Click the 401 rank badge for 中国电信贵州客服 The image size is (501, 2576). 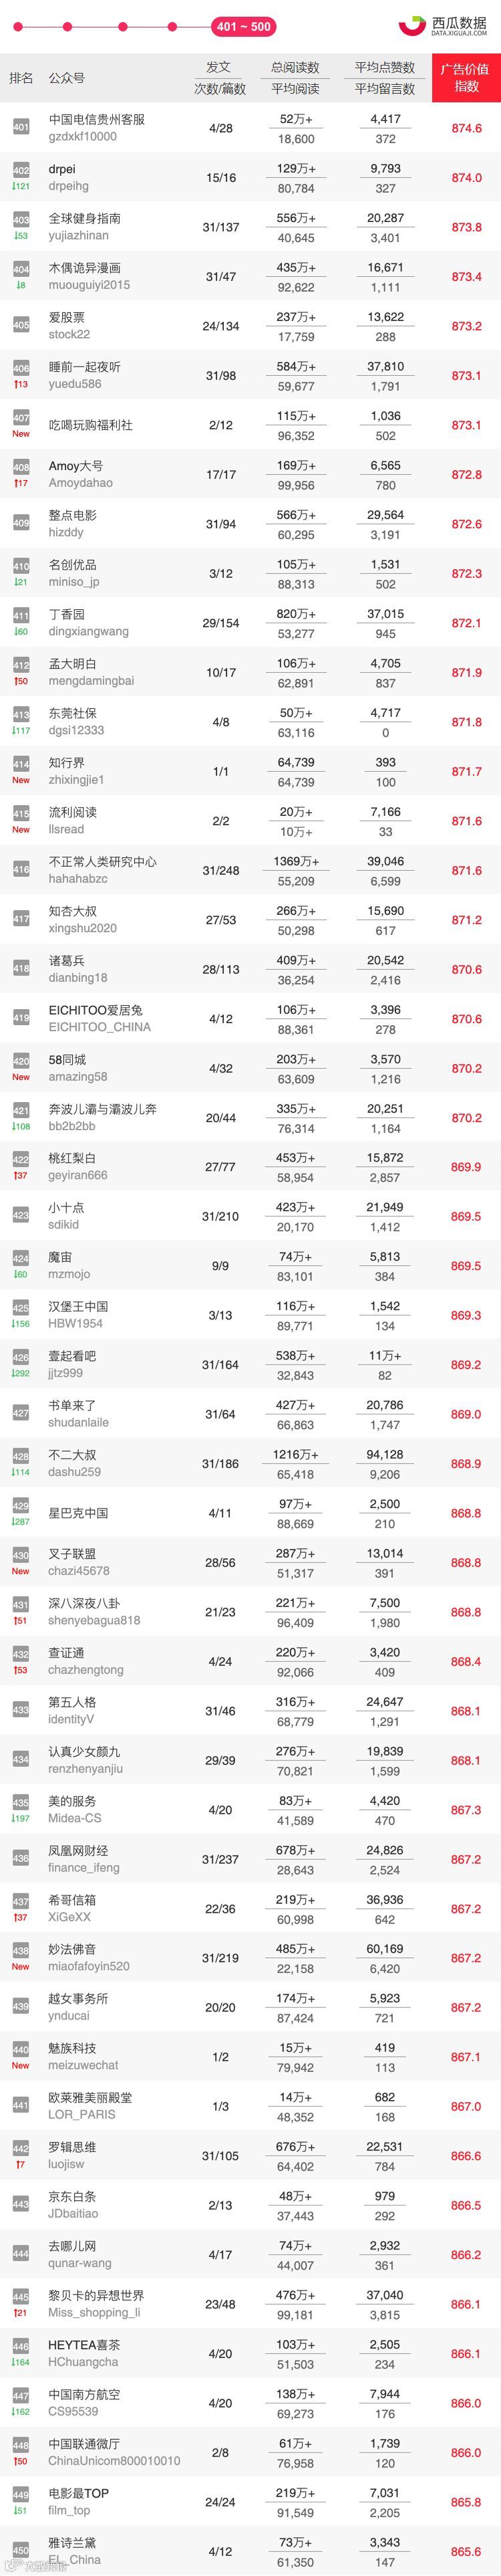pyautogui.click(x=21, y=127)
